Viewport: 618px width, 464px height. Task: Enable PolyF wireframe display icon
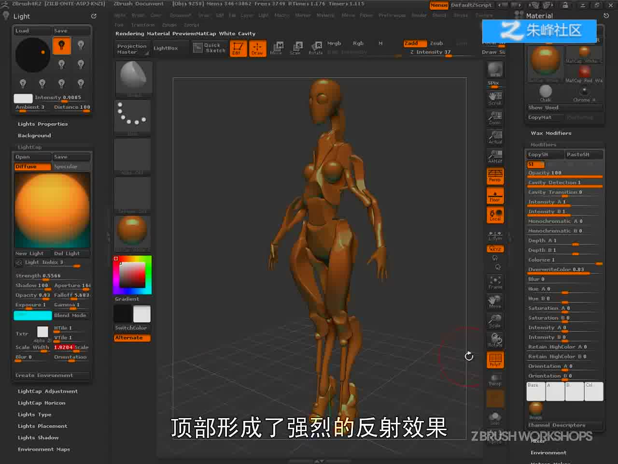pos(495,360)
